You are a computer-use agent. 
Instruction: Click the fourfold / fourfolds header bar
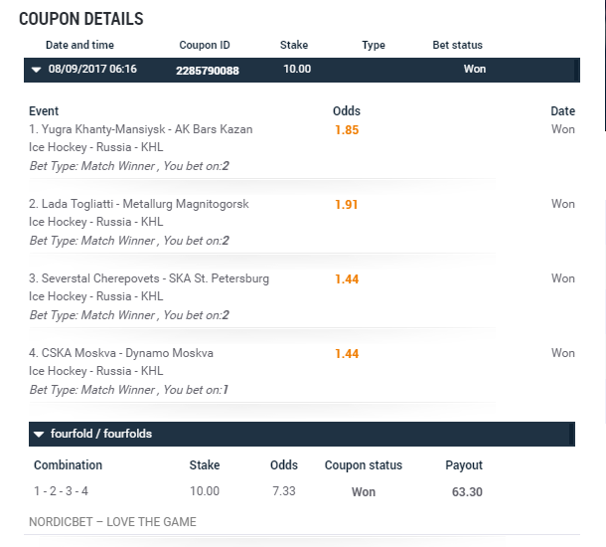[298, 435]
